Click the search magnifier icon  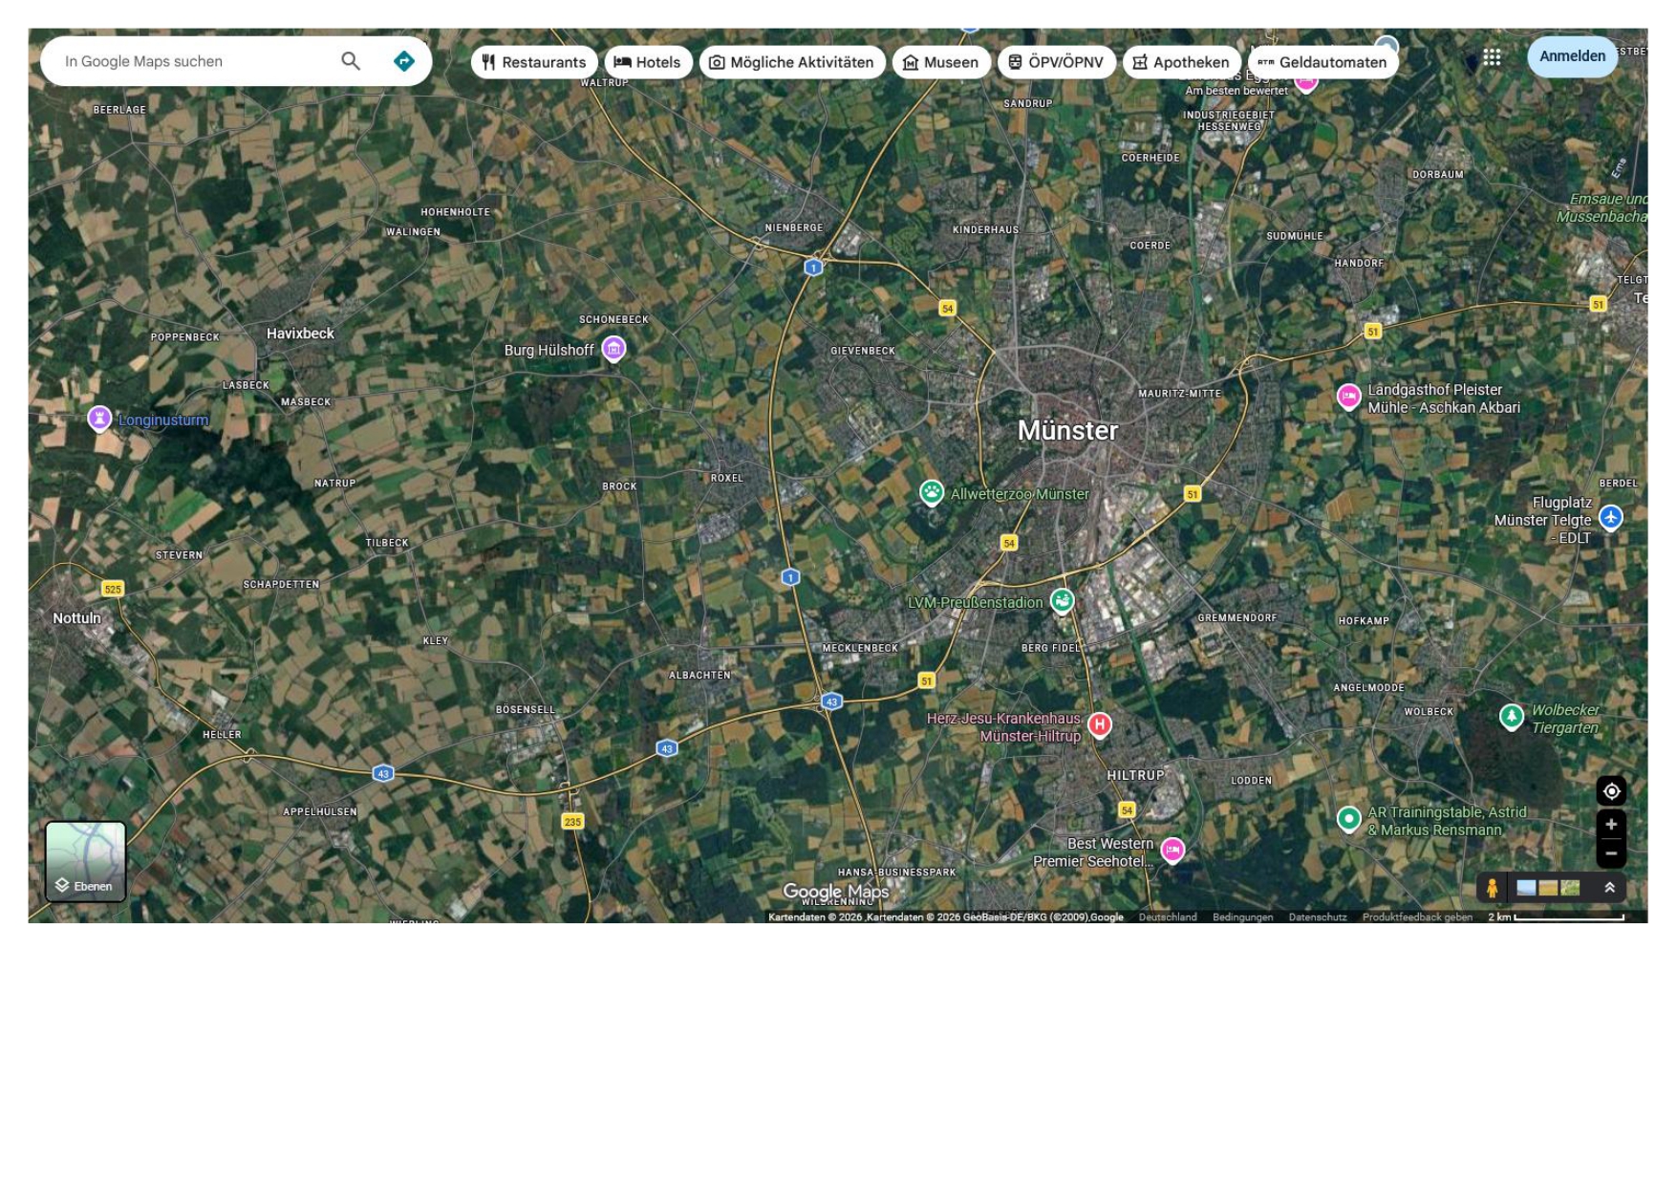(351, 61)
